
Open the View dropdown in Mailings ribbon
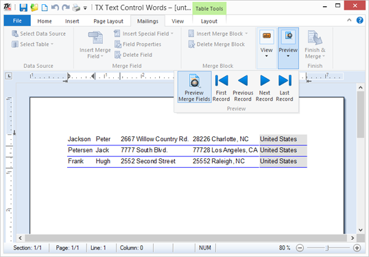click(266, 48)
